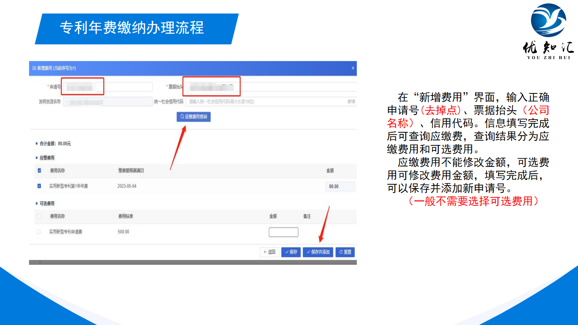
Task: Focus the 统一社会信用代码 input field
Action: 266,101
